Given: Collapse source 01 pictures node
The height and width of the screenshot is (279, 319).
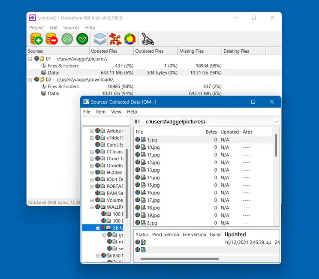Looking at the screenshot, I should (30, 59).
